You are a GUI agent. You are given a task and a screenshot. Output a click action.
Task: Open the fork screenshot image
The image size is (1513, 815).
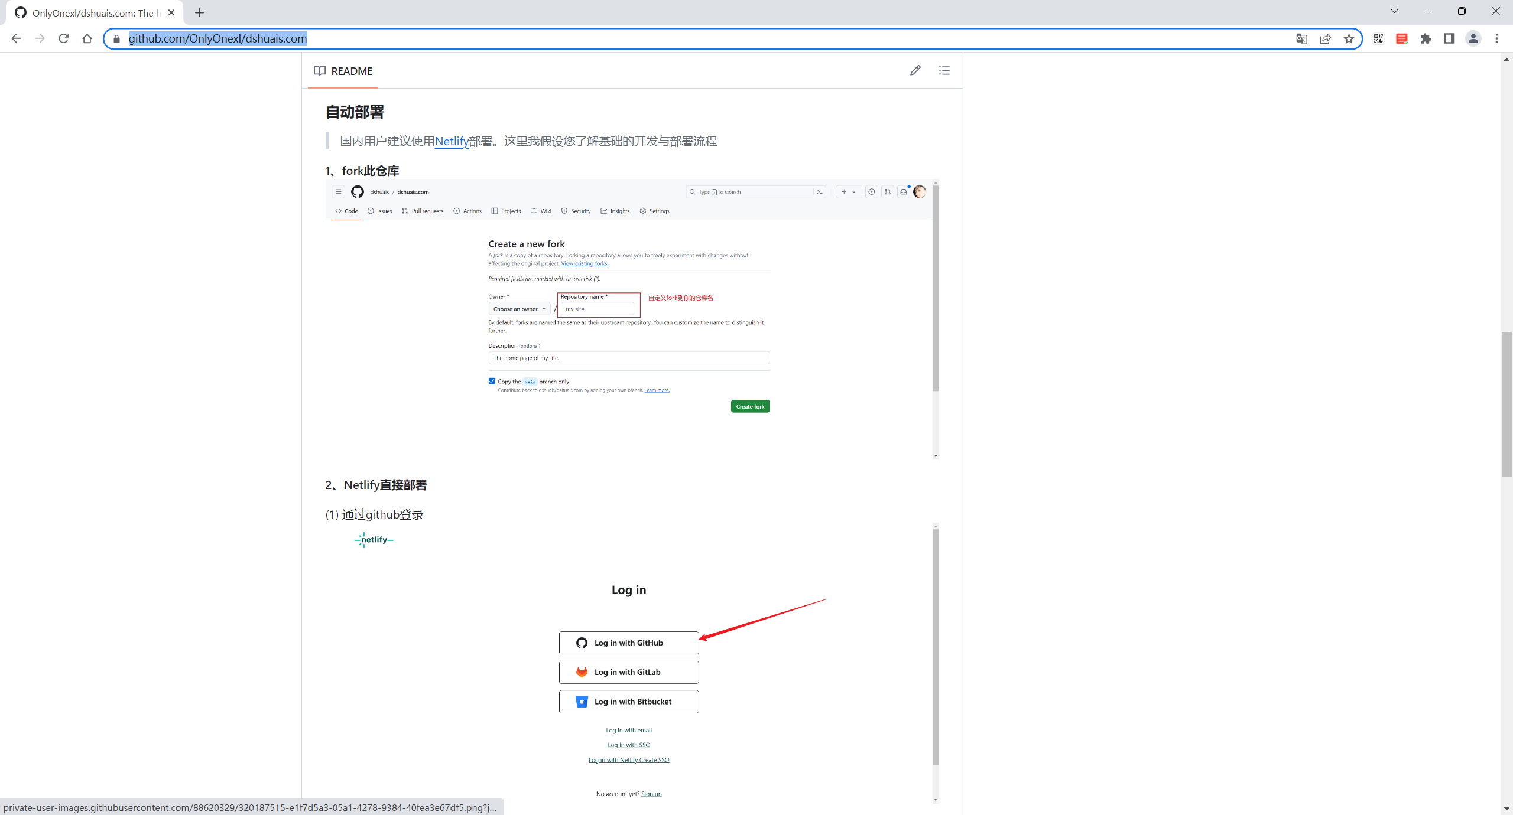[x=631, y=319]
